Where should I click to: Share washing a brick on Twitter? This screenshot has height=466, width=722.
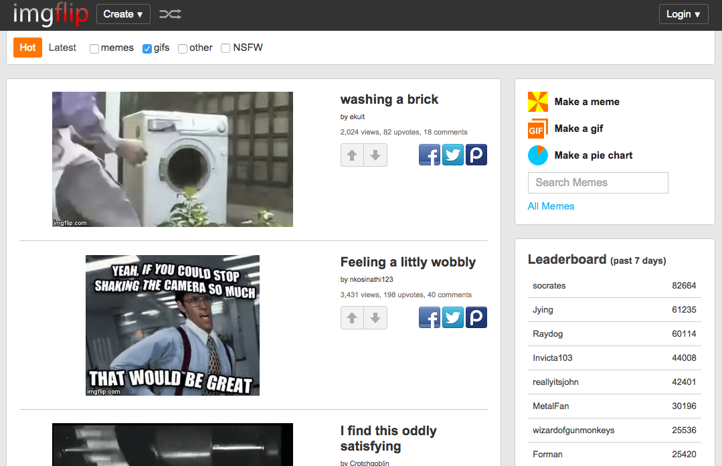tap(452, 155)
